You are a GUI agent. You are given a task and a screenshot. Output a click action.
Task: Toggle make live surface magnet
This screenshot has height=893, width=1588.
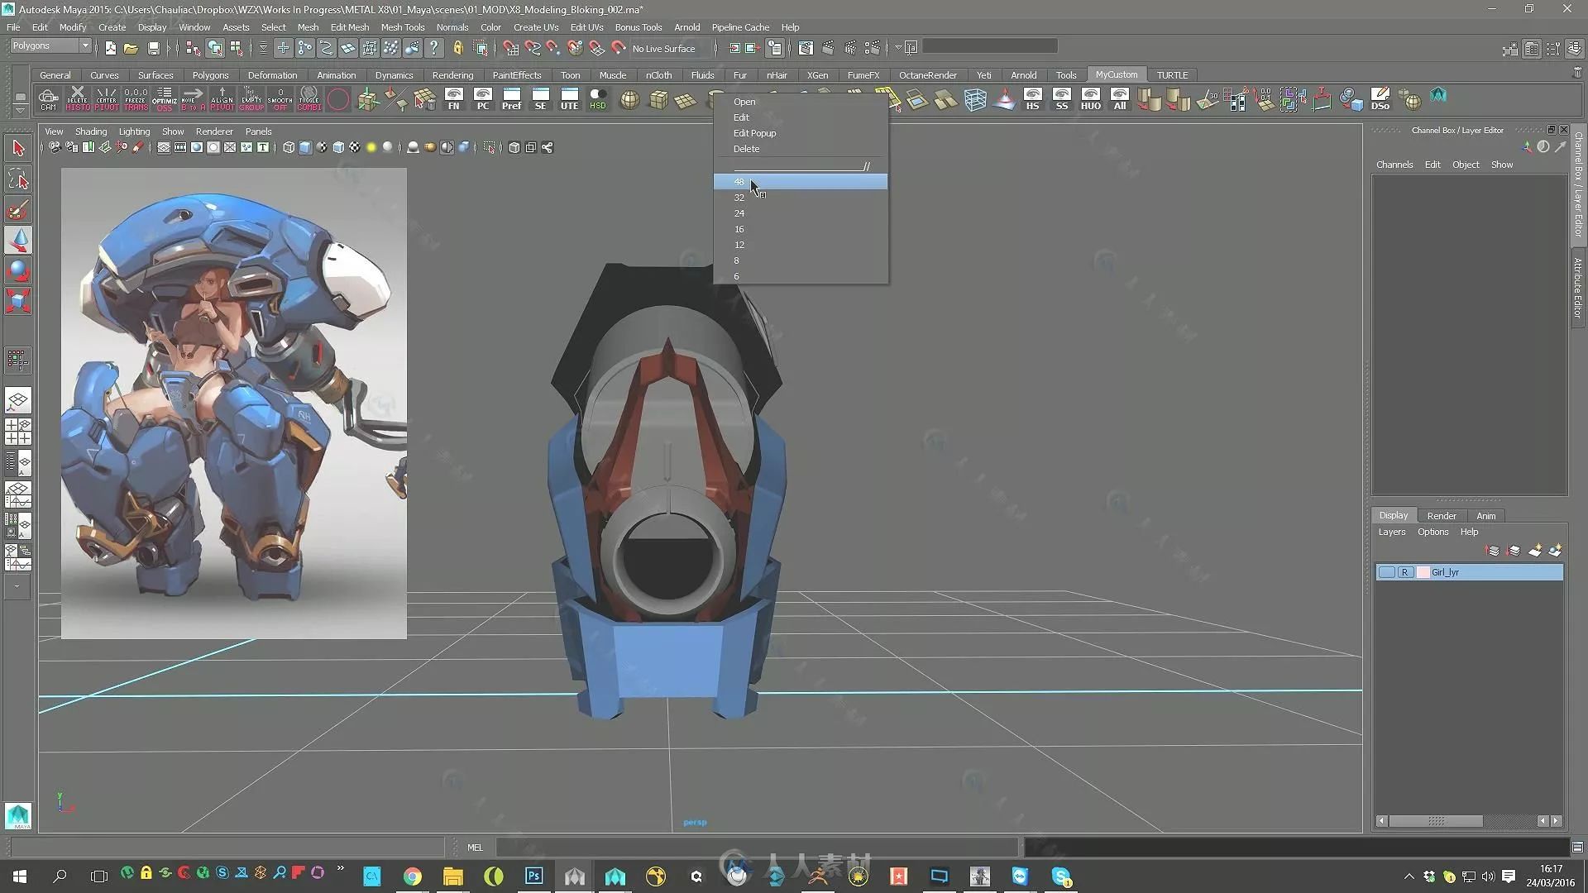coord(619,49)
